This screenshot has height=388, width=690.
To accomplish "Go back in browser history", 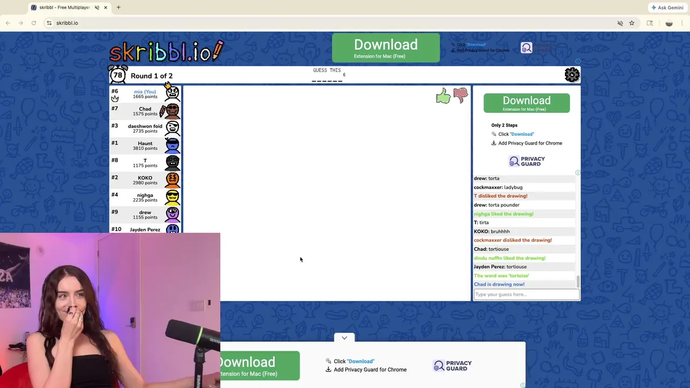I will tap(8, 23).
